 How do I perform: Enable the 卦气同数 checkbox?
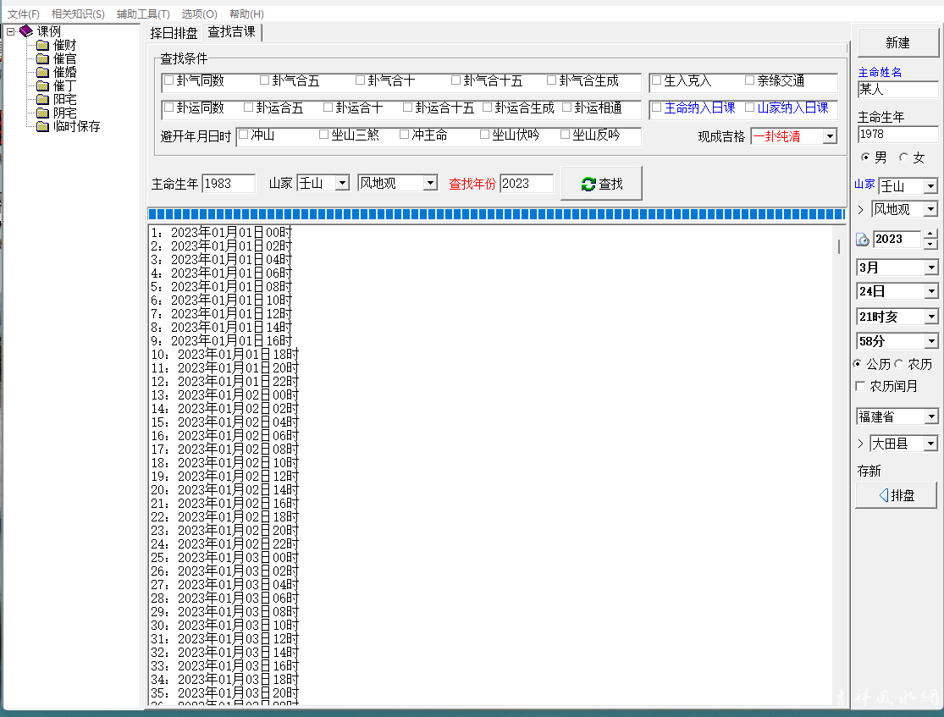pyautogui.click(x=168, y=80)
